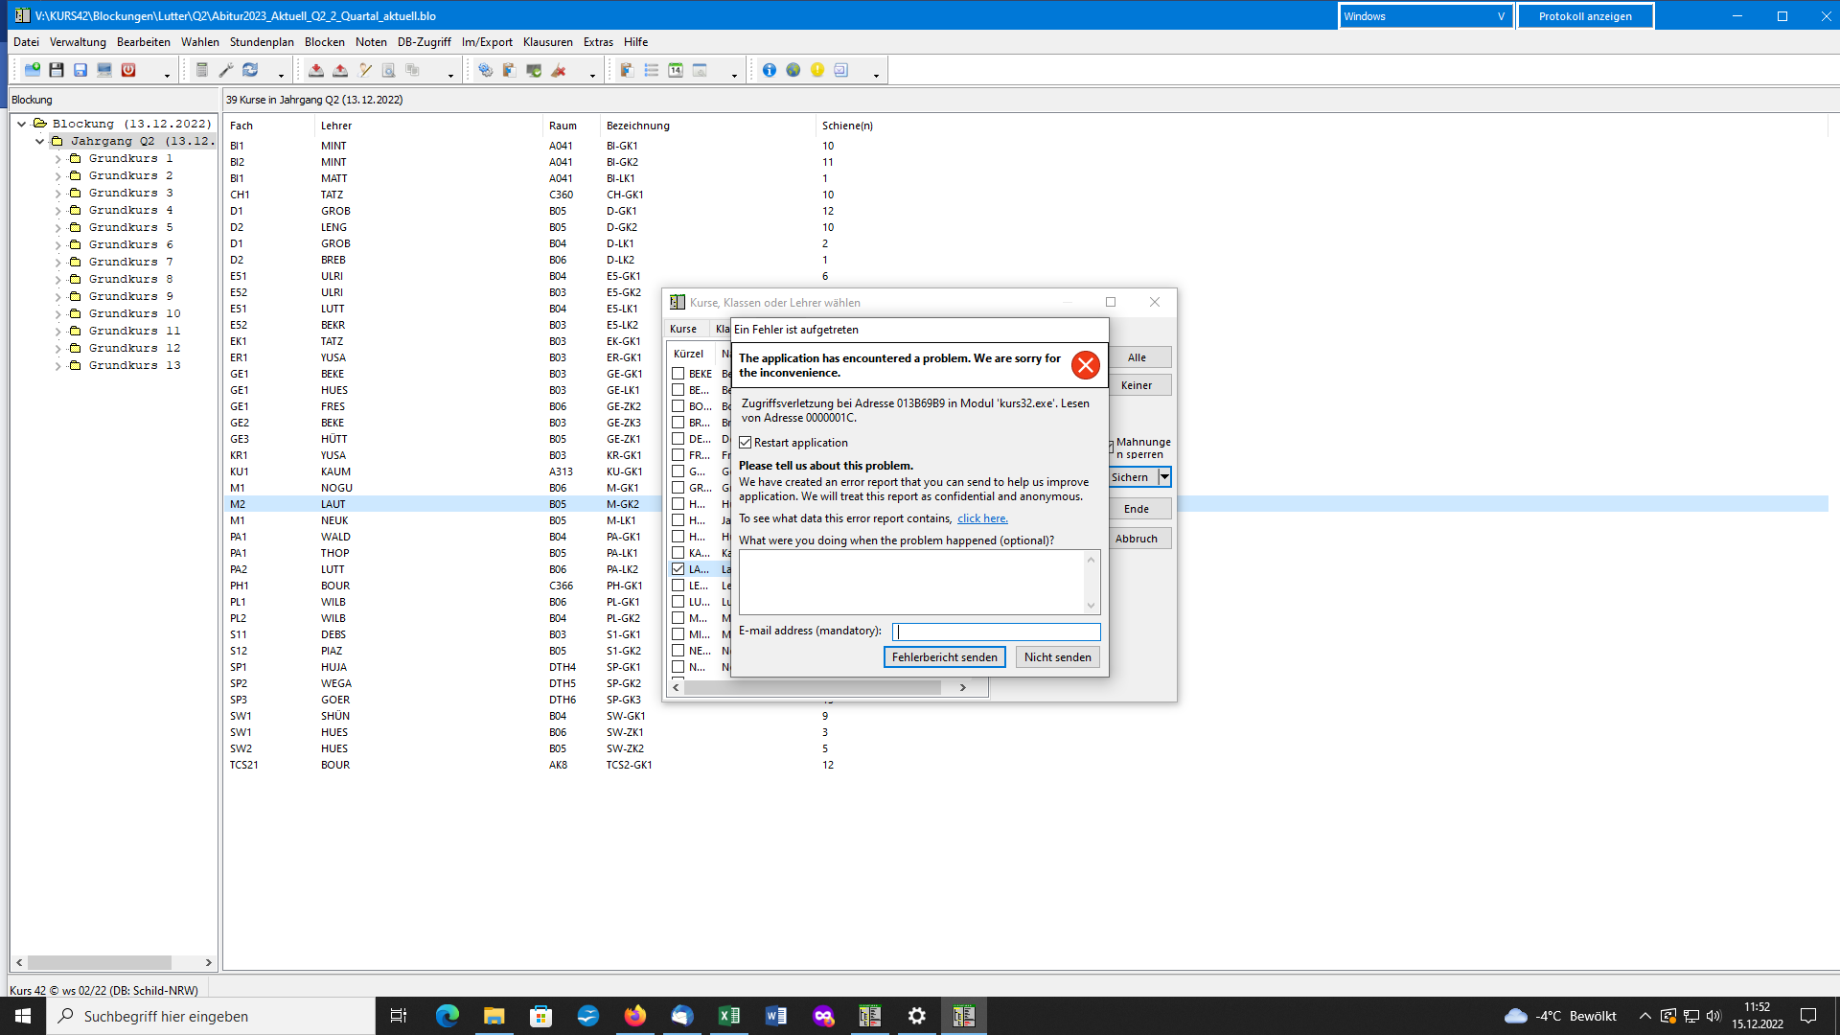
Task: Click Fehlerbericht senden button
Action: click(x=945, y=657)
